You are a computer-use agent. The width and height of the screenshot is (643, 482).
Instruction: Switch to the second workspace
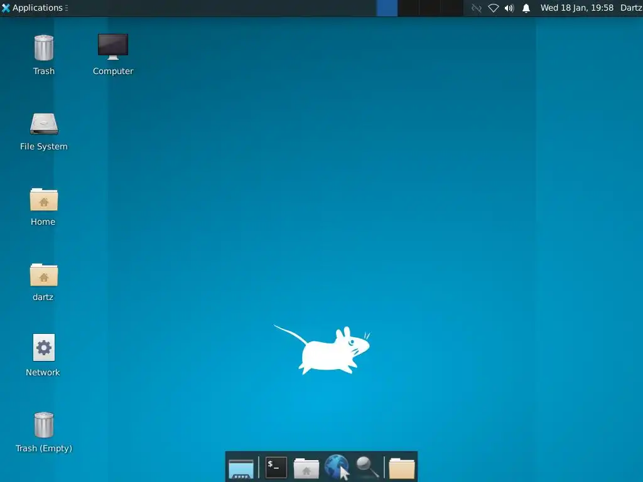pos(408,8)
